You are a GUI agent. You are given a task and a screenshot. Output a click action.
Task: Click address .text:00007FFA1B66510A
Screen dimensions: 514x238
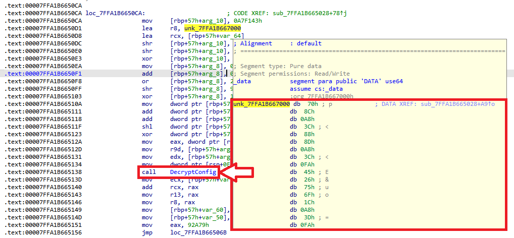click(x=43, y=104)
